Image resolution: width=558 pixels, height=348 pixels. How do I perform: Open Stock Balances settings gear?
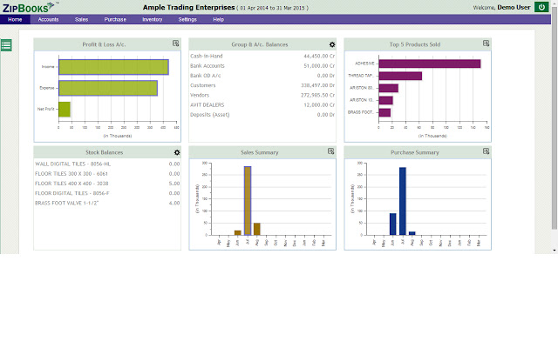coord(176,152)
